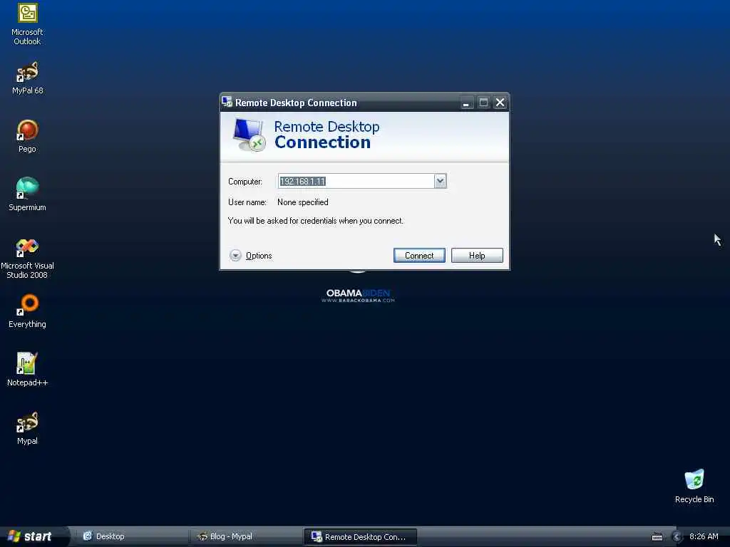Select the Pego desktop shortcut

pyautogui.click(x=27, y=136)
